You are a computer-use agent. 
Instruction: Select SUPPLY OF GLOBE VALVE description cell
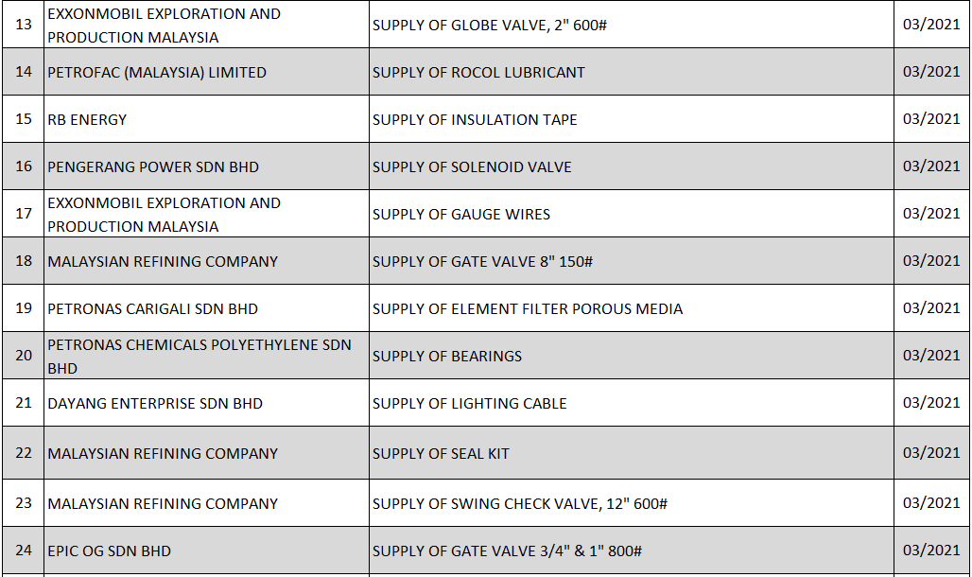pos(489,26)
